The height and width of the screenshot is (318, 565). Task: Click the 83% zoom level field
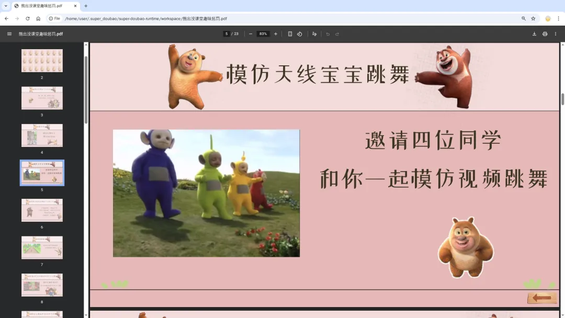[263, 34]
